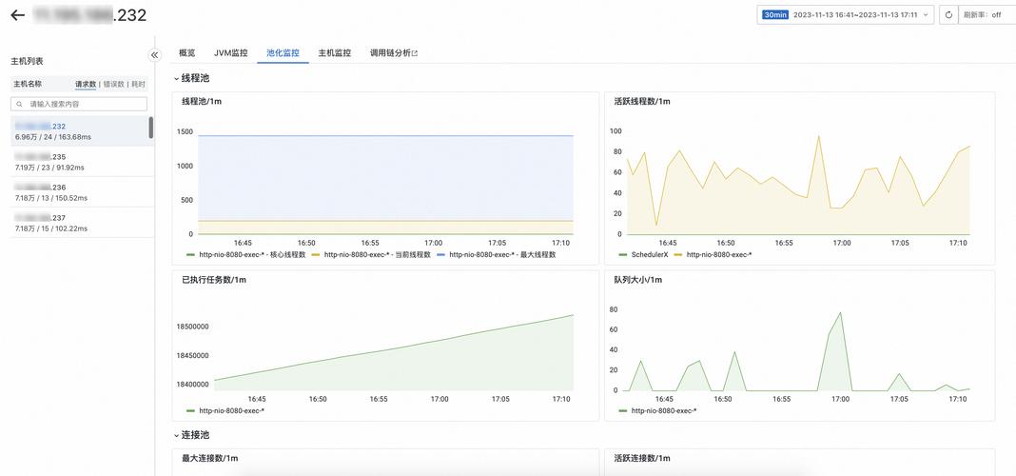Image resolution: width=1016 pixels, height=476 pixels.
Task: Click the 队列大小/1m chart title
Action: [637, 280]
